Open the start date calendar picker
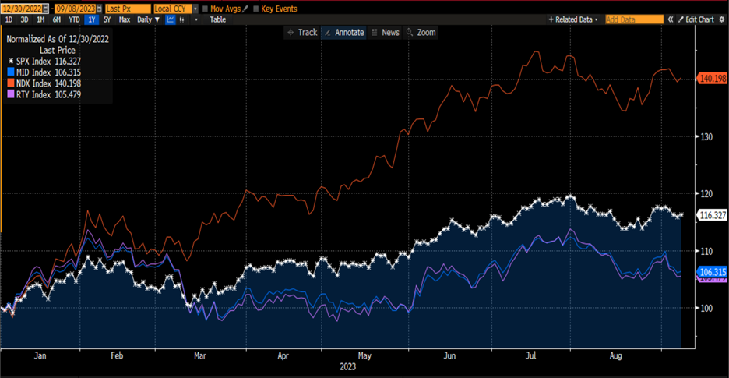This screenshot has width=729, height=378. [x=45, y=9]
